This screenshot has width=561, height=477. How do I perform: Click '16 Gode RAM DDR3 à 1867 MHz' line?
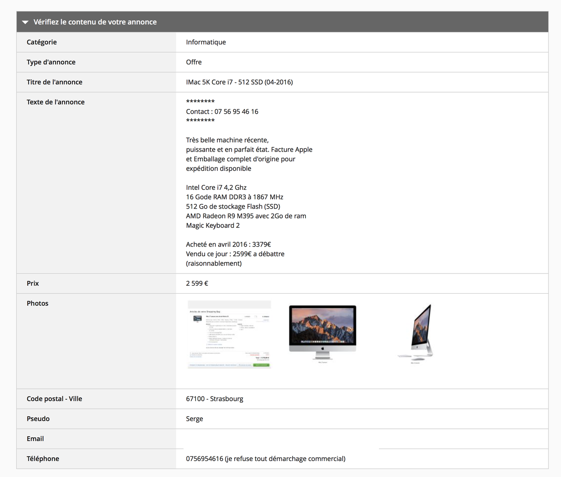[235, 197]
